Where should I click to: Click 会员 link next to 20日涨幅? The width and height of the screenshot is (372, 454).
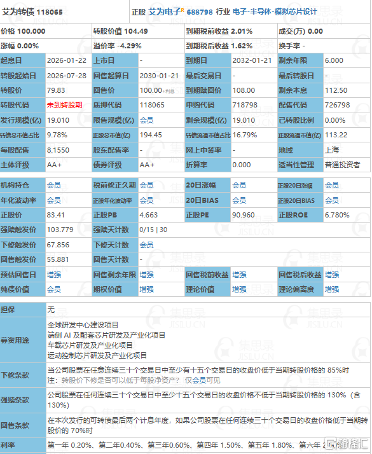(x=239, y=185)
